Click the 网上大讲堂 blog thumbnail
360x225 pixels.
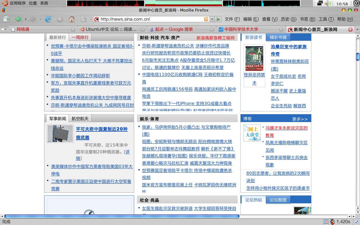tap(252, 133)
